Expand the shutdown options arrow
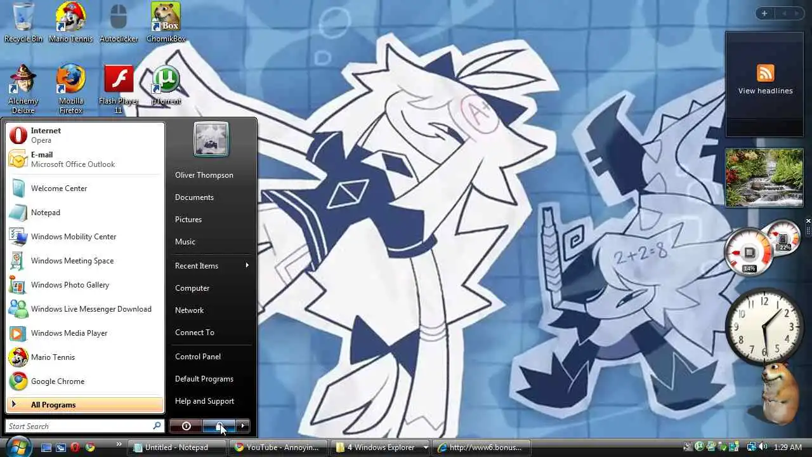 coord(243,426)
